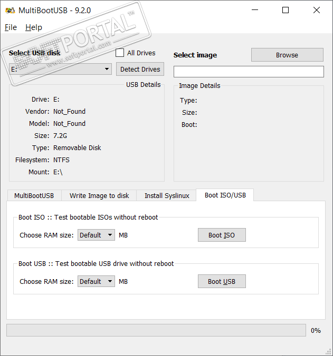Click Browse to select an image
Viewport: 333px width, 356px height.
287,55
